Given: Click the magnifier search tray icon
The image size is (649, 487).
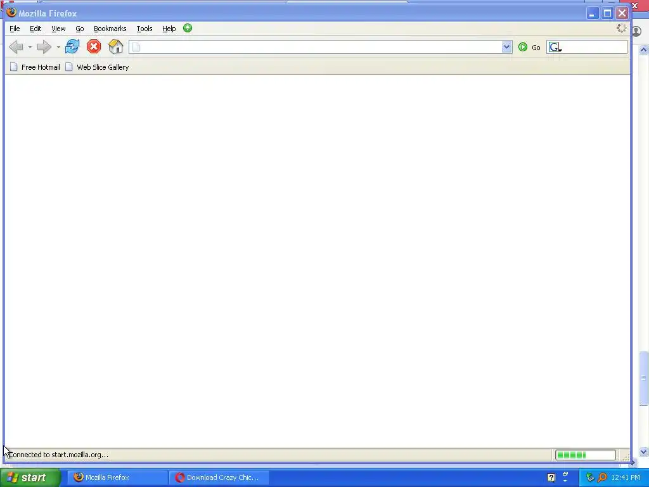Looking at the screenshot, I should (x=602, y=477).
